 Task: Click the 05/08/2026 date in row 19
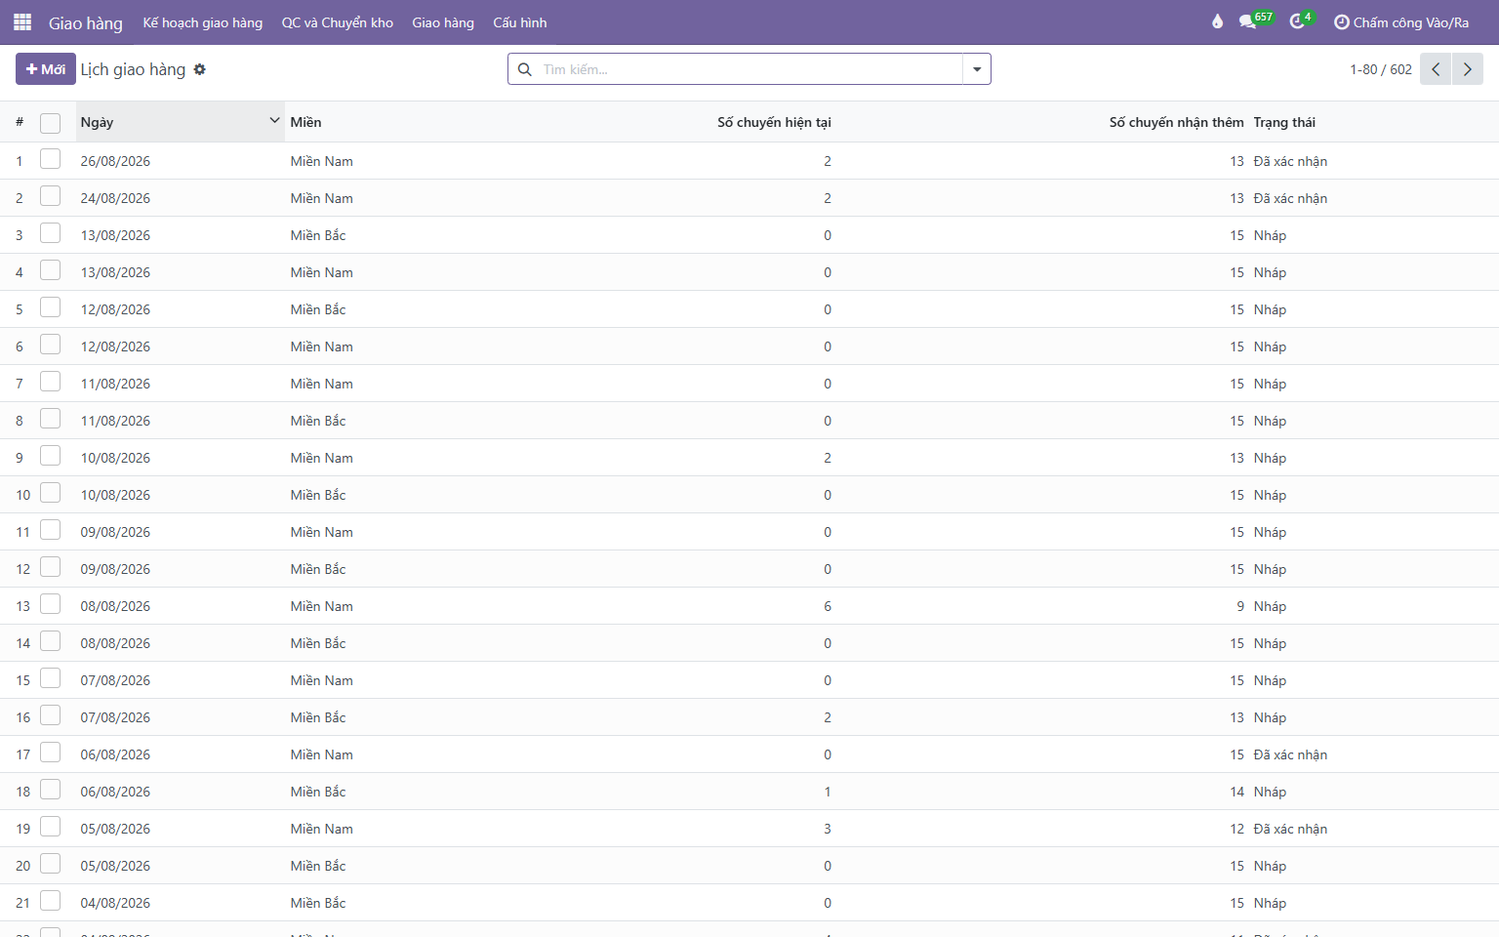coord(115,829)
